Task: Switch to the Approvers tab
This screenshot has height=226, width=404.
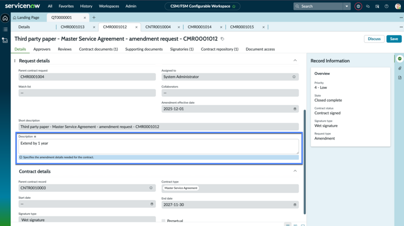Action: coord(42,49)
